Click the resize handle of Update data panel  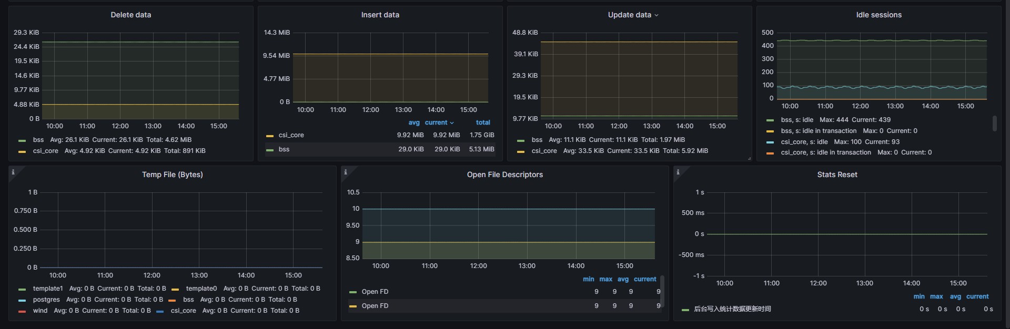tap(749, 158)
